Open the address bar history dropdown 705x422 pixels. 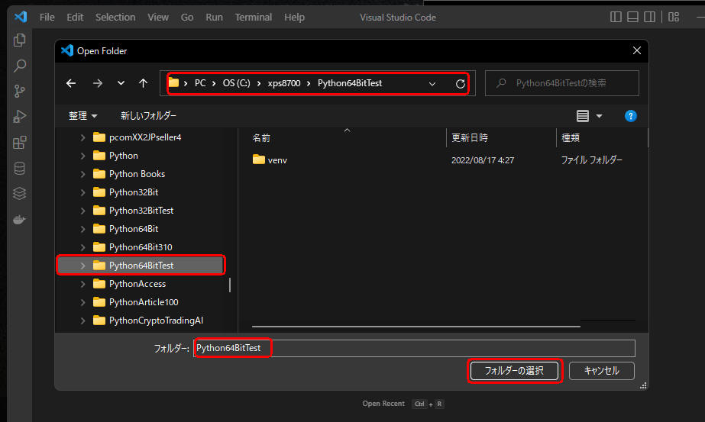pyautogui.click(x=432, y=84)
